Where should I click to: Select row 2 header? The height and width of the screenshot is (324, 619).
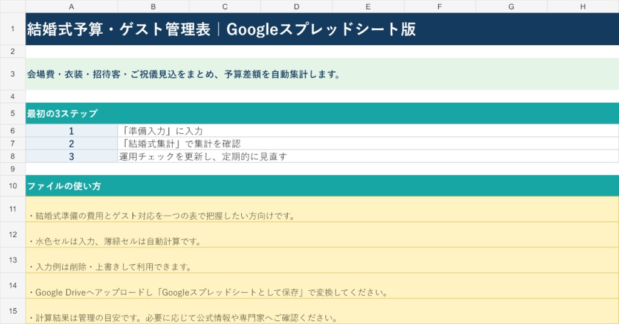pyautogui.click(x=13, y=51)
